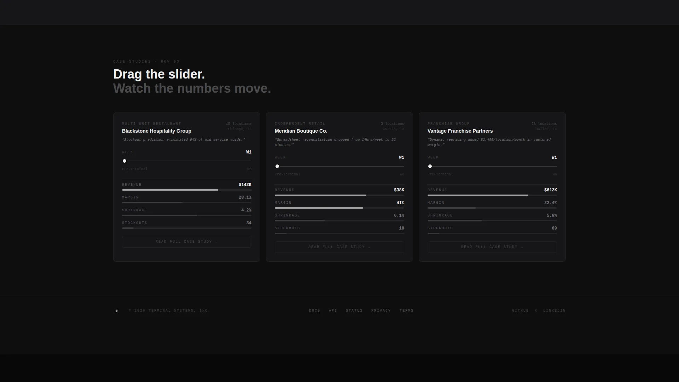Open the API footer link
679x382 pixels.
click(333, 311)
